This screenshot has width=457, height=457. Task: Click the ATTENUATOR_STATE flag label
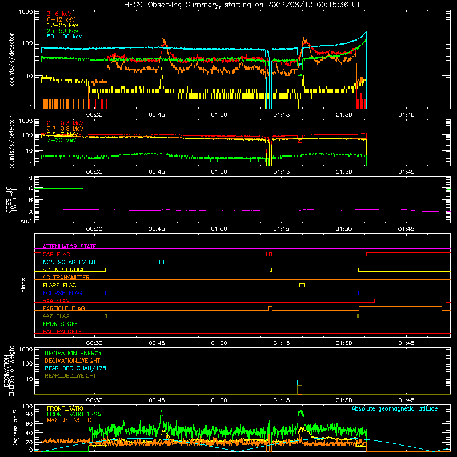click(69, 247)
